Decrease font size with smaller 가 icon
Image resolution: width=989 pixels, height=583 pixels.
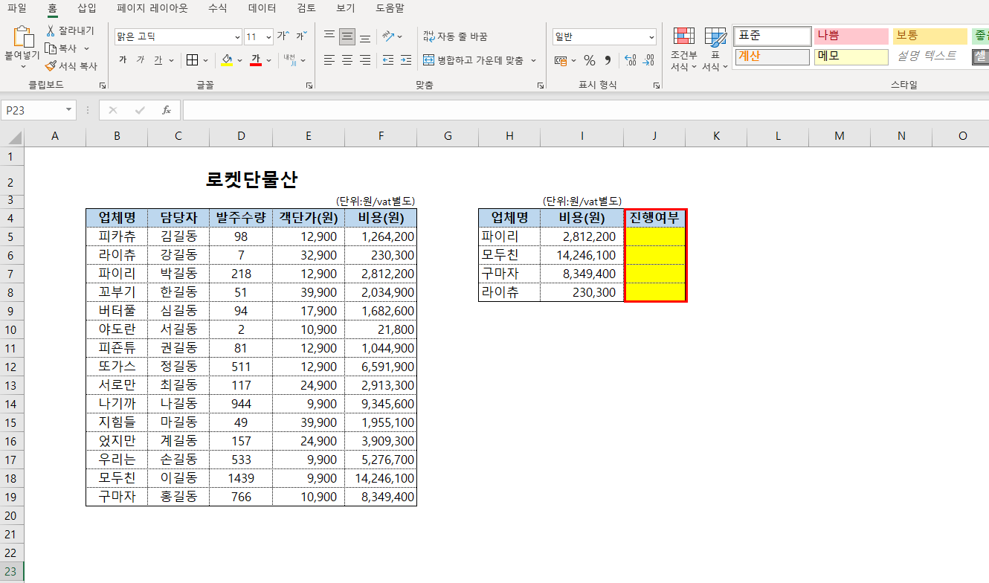pos(301,36)
